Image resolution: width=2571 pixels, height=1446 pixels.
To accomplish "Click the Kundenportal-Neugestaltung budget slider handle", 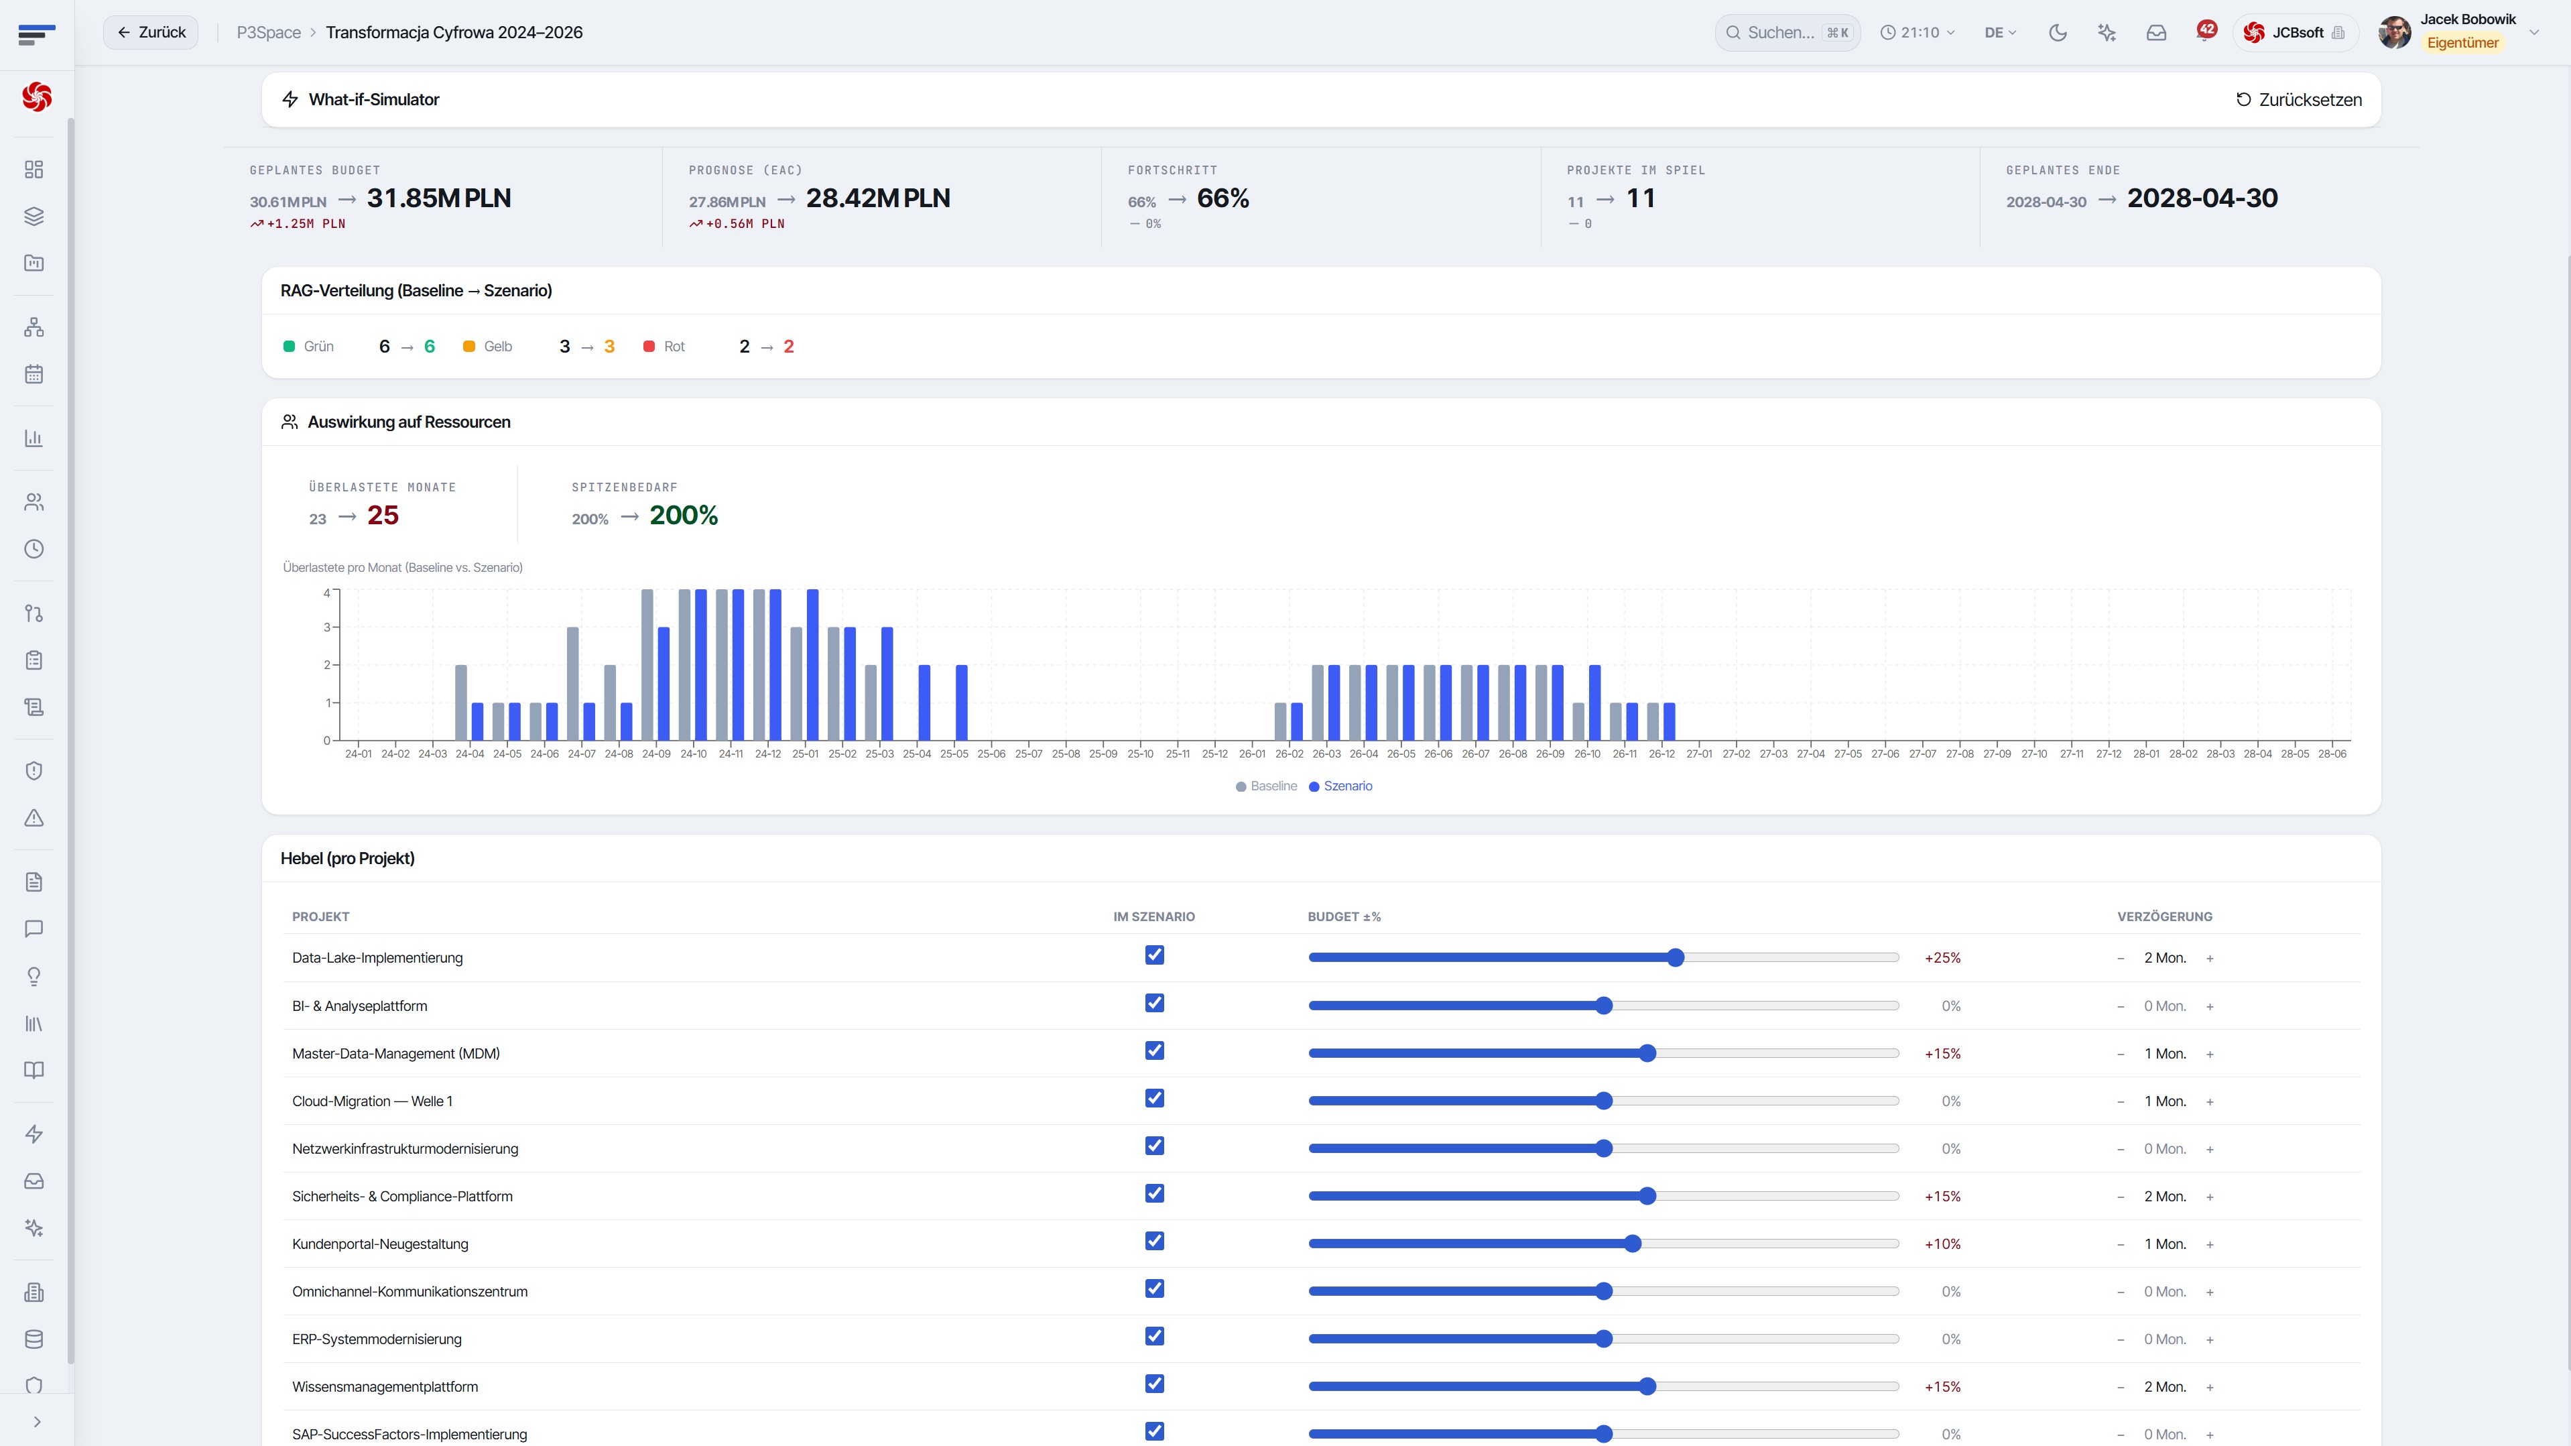I will pos(1633,1244).
